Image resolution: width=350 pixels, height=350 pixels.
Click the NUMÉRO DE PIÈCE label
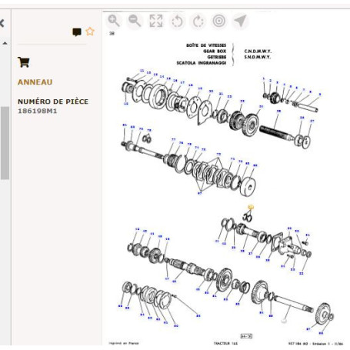click(x=53, y=102)
